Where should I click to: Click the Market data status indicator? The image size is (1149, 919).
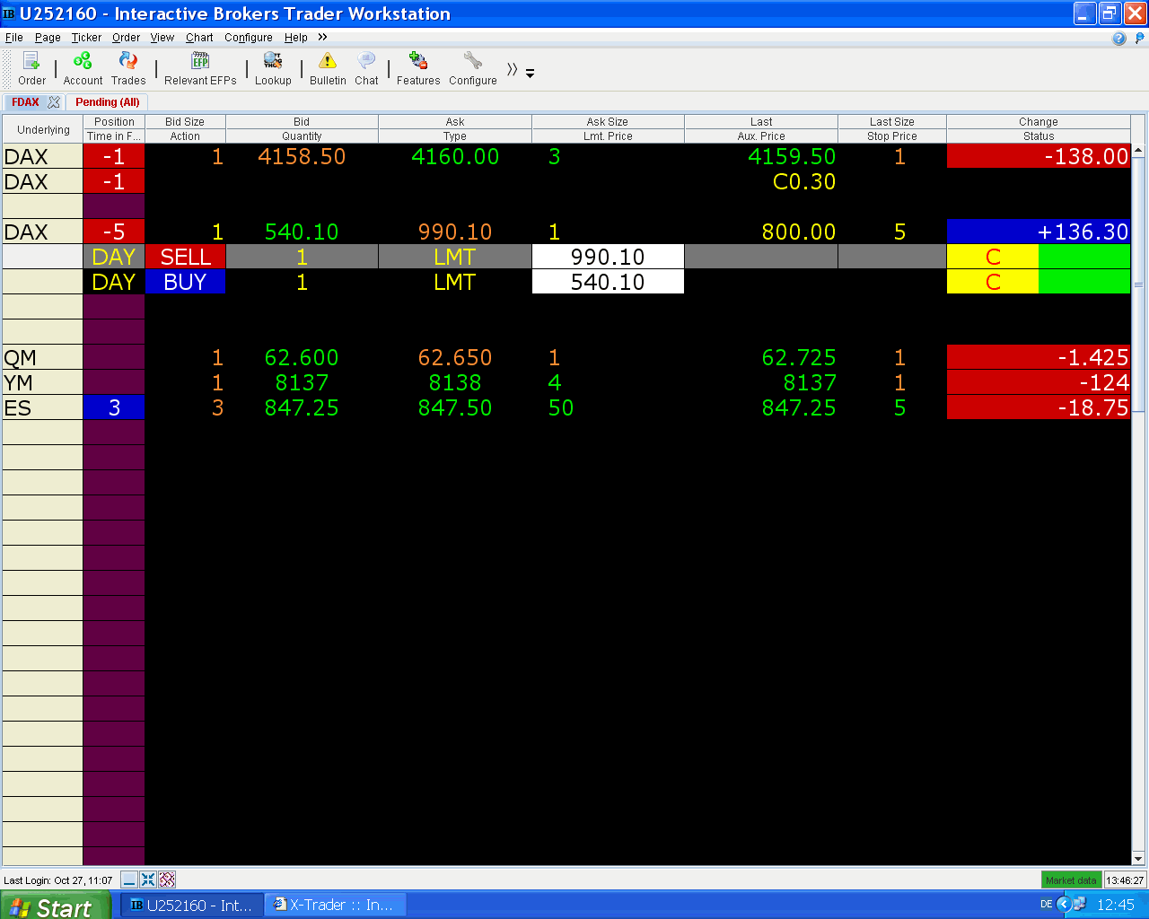pos(1071,880)
